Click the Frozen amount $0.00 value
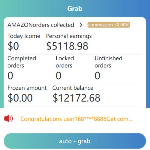 coord(20,98)
